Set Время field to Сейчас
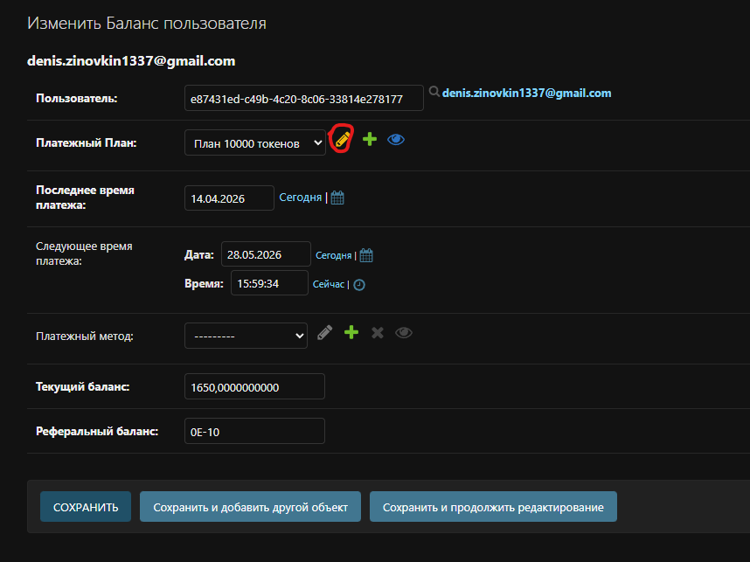The height and width of the screenshot is (562, 750). [328, 284]
